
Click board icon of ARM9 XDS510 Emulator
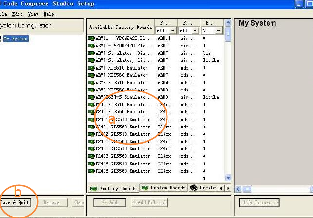(91, 83)
